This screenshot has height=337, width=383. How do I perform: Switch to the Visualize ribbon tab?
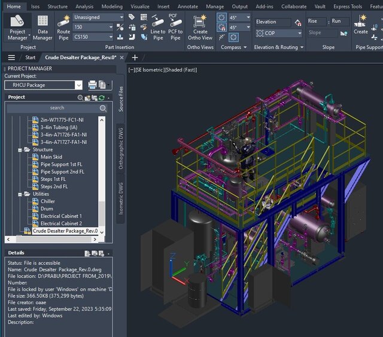pos(139,7)
